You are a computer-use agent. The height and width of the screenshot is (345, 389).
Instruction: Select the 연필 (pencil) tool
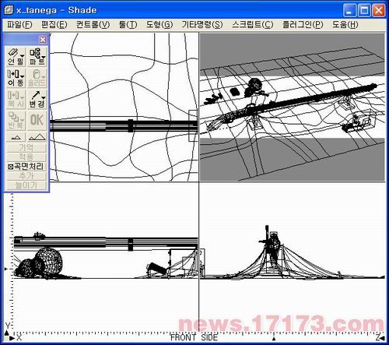tap(16, 57)
